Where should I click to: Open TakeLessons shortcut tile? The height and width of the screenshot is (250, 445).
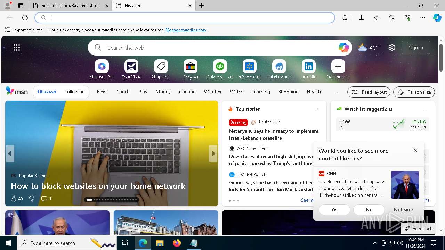[x=279, y=69]
